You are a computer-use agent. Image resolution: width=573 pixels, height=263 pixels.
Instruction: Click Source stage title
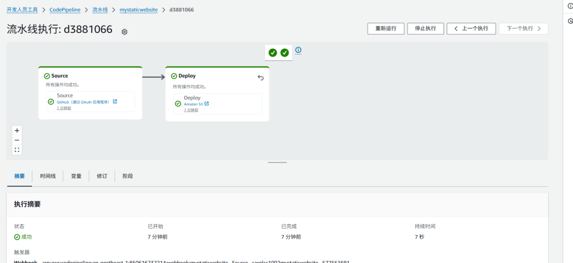(59, 76)
